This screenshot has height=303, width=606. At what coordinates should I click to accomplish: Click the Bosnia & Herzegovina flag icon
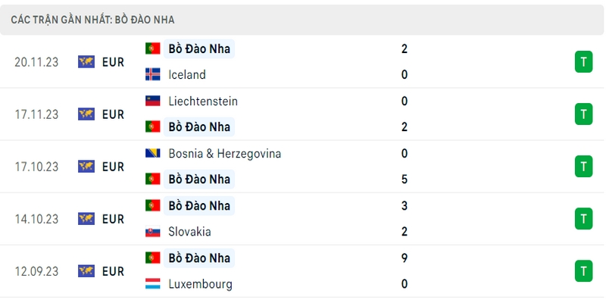click(153, 154)
